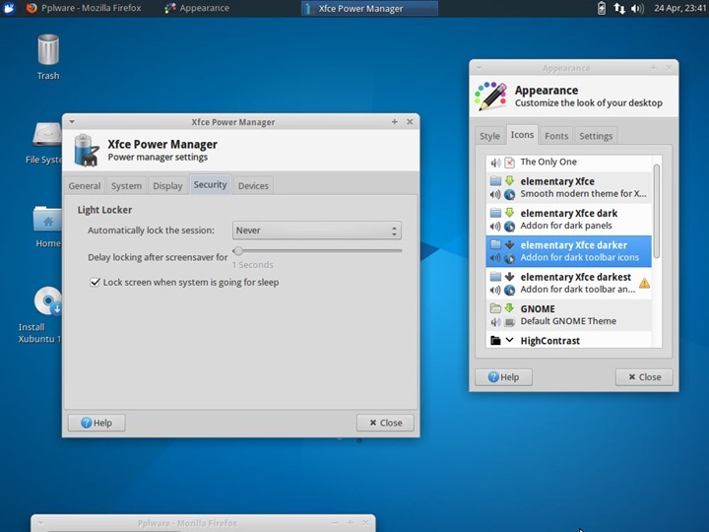Viewport: 709px width, 532px height.
Task: Click the globe preview icon of elementary Xfce
Action: pyautogui.click(x=510, y=194)
